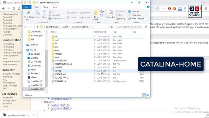Open the File tab in Explorer
Viewport: 209px width, 118px height.
27,7
